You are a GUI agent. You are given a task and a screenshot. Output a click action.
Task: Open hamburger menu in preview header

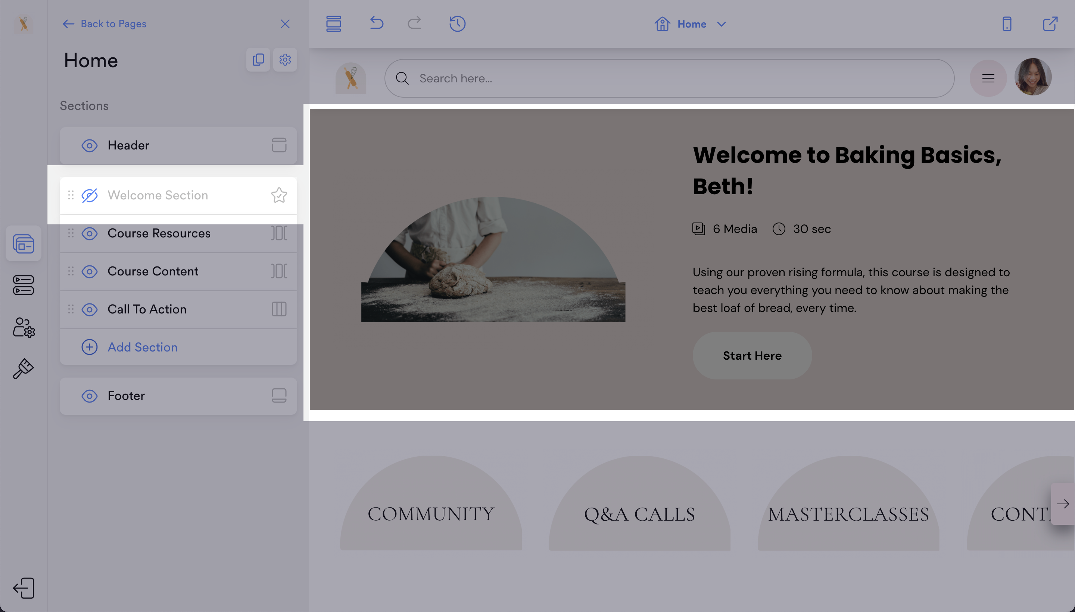click(988, 78)
